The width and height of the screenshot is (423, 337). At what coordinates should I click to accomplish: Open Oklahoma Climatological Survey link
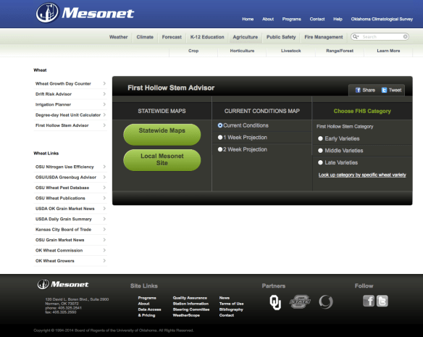pos(382,19)
